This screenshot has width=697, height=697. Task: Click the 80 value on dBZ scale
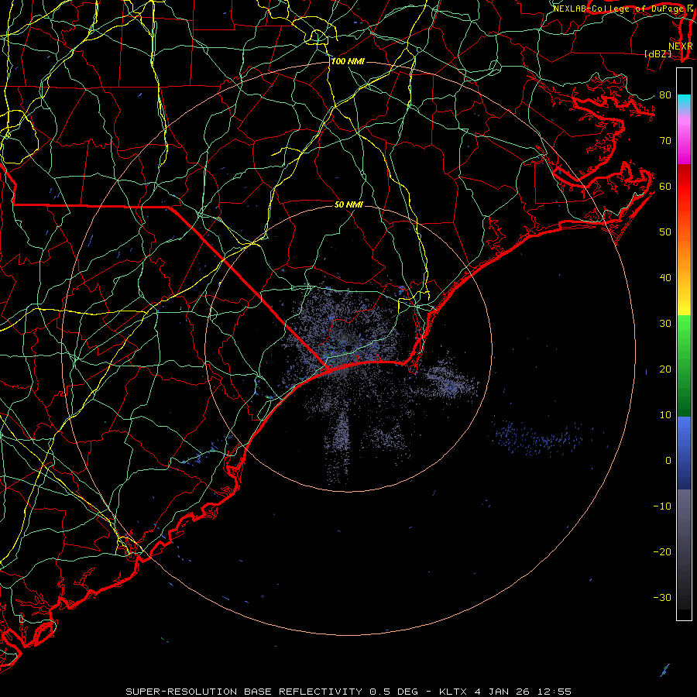[x=665, y=94]
